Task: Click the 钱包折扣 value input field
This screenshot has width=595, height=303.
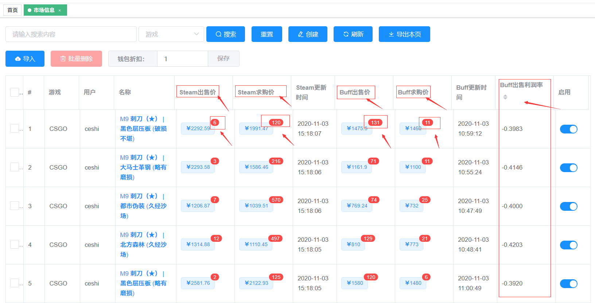Action: coord(182,59)
